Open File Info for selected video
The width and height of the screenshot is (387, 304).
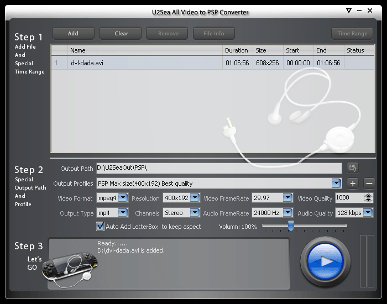(x=214, y=34)
